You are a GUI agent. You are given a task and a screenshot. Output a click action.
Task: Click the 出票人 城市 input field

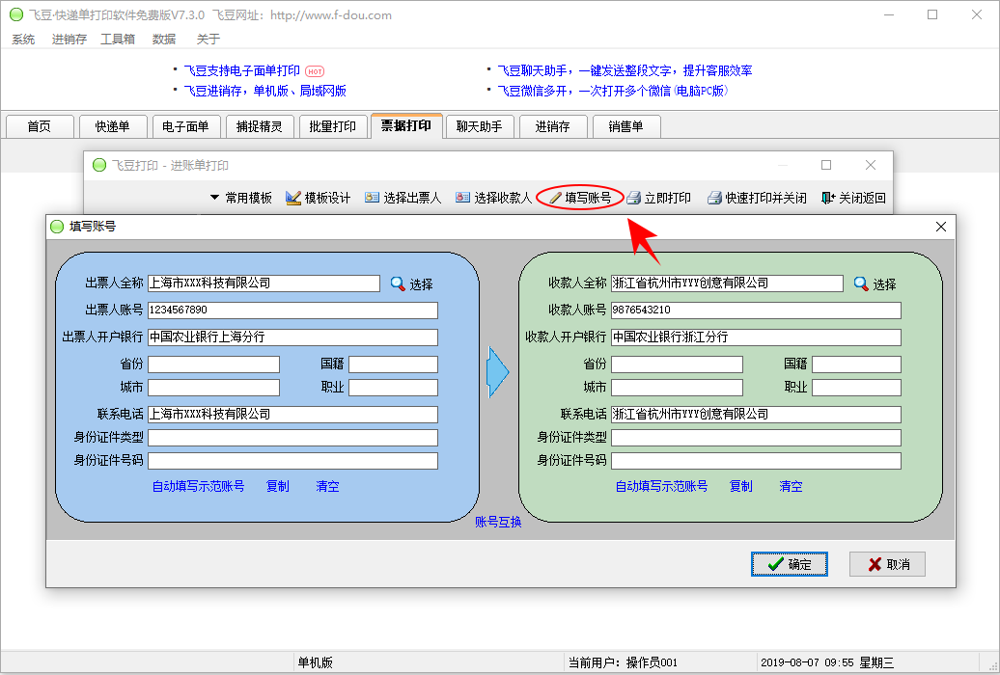click(213, 387)
